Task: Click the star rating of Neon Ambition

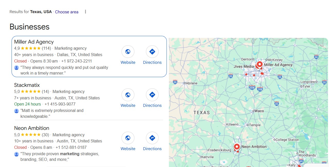Action: (x=31, y=135)
